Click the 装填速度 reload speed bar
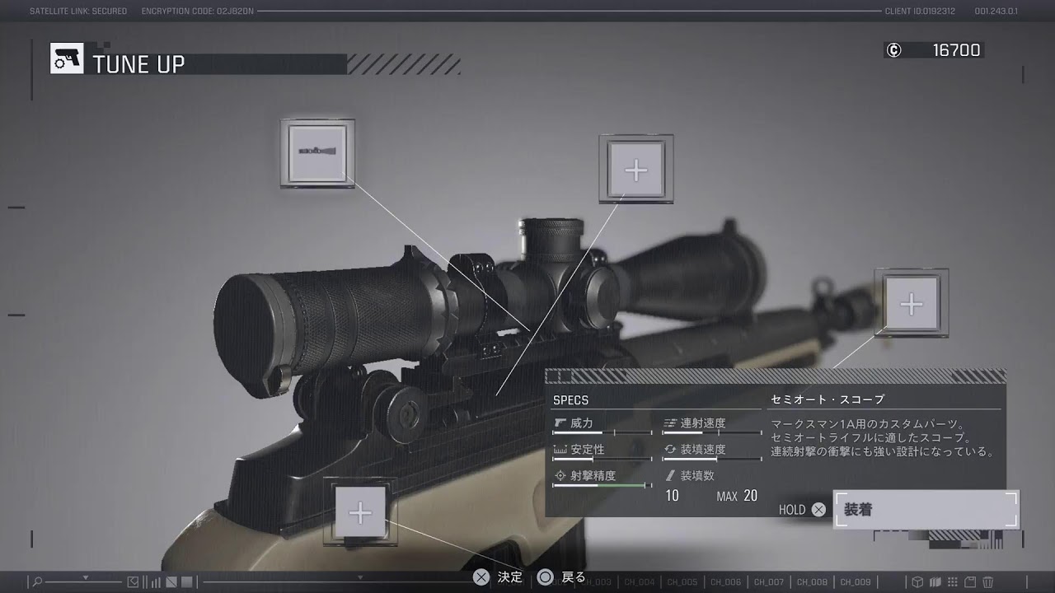This screenshot has width=1055, height=593. click(712, 460)
